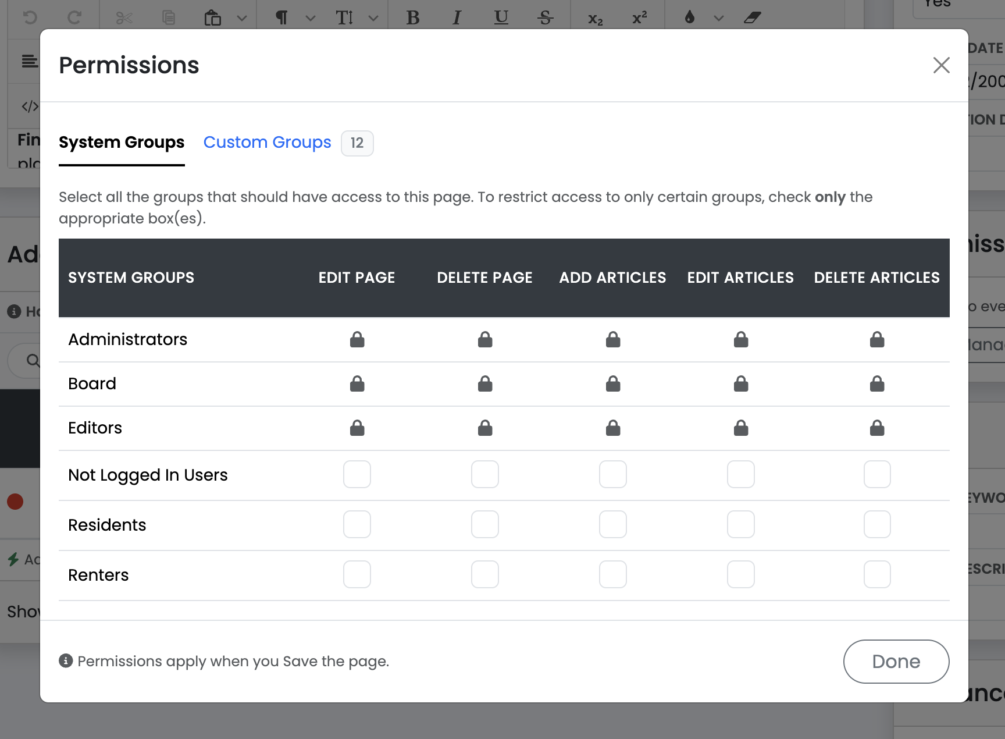Expand the Text color dropdown arrow
The height and width of the screenshot is (739, 1005).
(x=719, y=18)
